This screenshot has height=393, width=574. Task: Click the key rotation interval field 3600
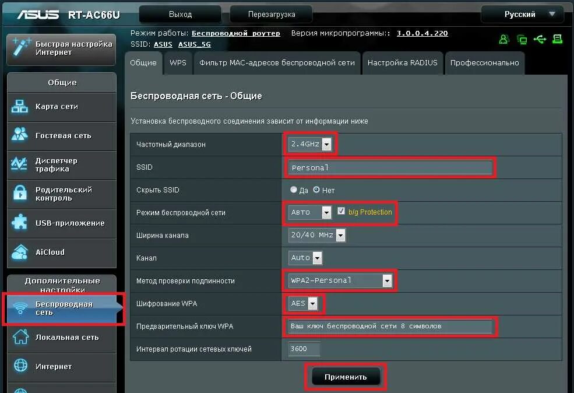pos(304,349)
